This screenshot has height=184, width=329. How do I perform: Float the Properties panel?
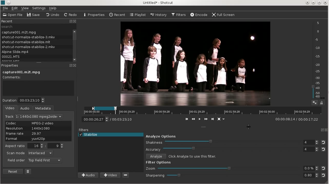click(x=71, y=66)
